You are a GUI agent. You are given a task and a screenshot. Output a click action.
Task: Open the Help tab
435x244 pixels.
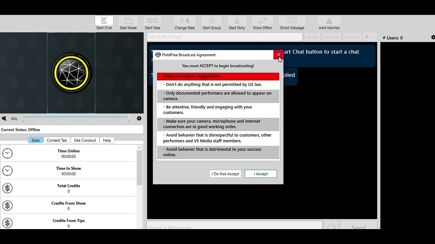(107, 140)
